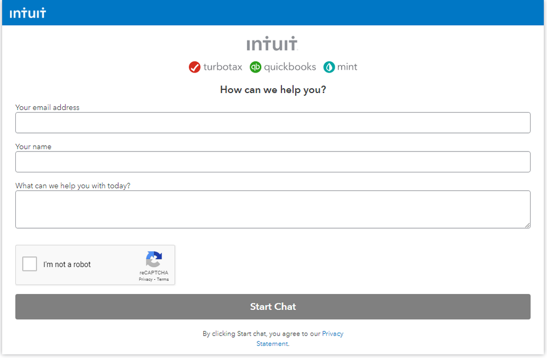The image size is (547, 358).
Task: Focus the Your name input field
Action: pos(273,162)
